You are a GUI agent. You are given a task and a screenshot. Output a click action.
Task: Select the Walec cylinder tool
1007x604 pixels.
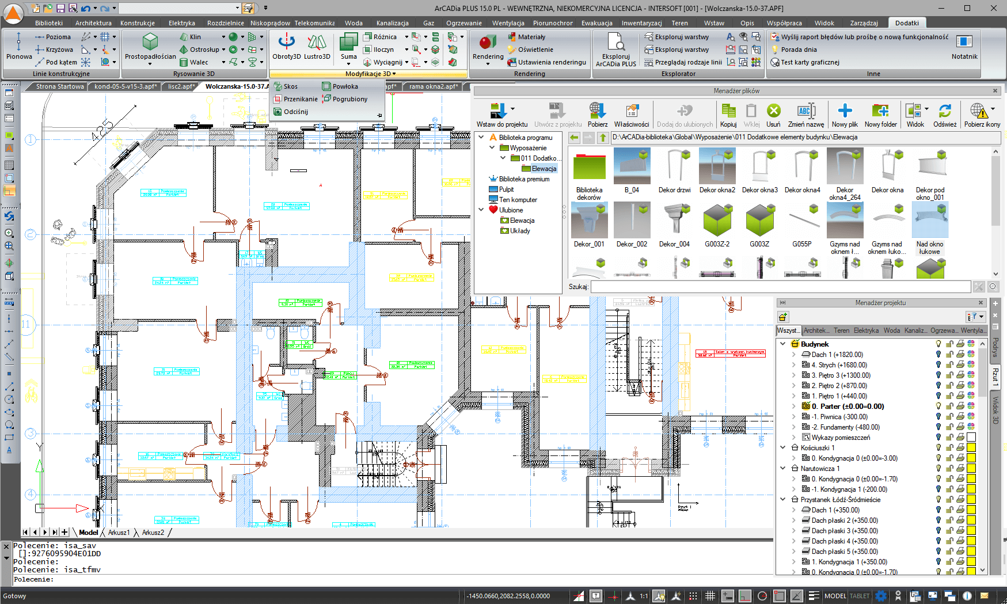click(193, 62)
